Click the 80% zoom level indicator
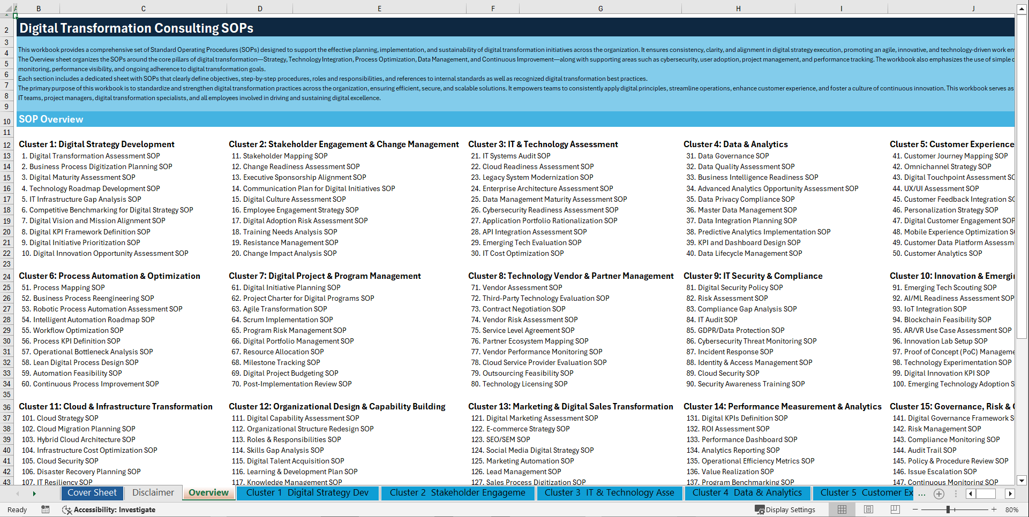 coord(1014,510)
